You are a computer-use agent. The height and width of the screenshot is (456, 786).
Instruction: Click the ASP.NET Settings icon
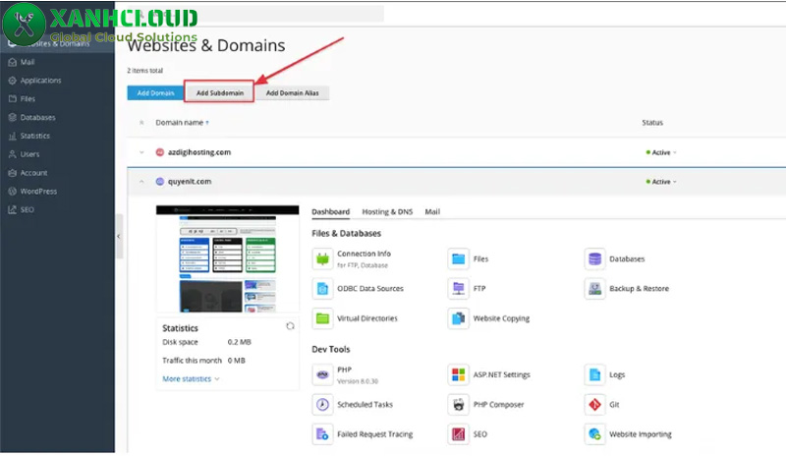pyautogui.click(x=458, y=374)
